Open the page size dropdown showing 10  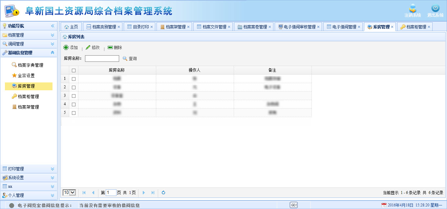tap(69, 193)
